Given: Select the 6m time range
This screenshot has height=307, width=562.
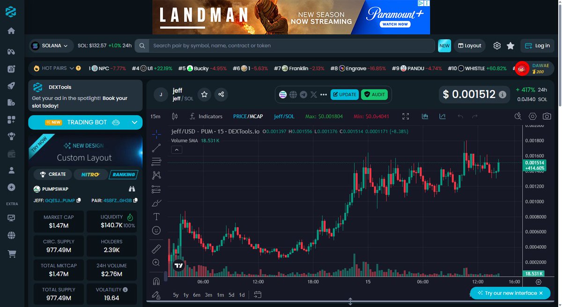Looking at the screenshot, I should coord(197,295).
